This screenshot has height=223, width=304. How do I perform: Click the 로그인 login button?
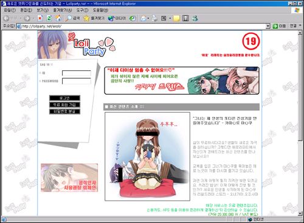tap(64, 98)
